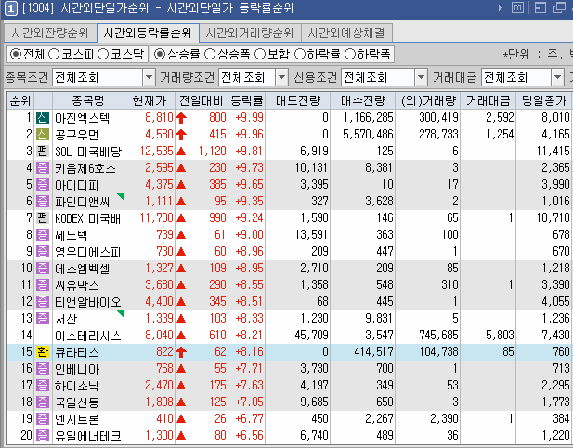Click the 전일대비 column header
The image size is (573, 448).
tap(202, 100)
